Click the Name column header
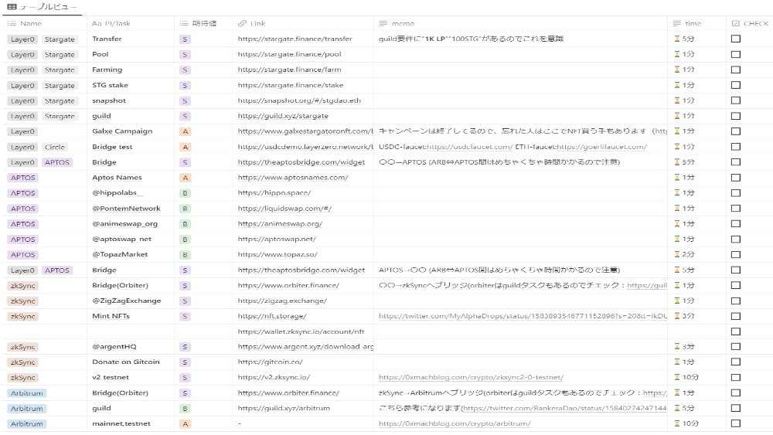773x435 pixels. (31, 23)
